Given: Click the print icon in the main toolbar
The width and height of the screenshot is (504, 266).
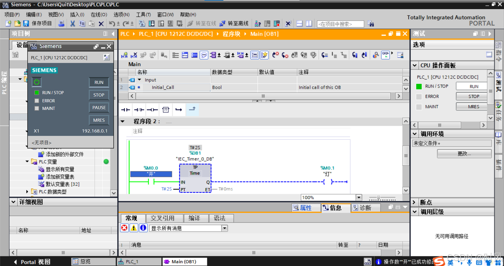Looking at the screenshot, I should click(61, 24).
